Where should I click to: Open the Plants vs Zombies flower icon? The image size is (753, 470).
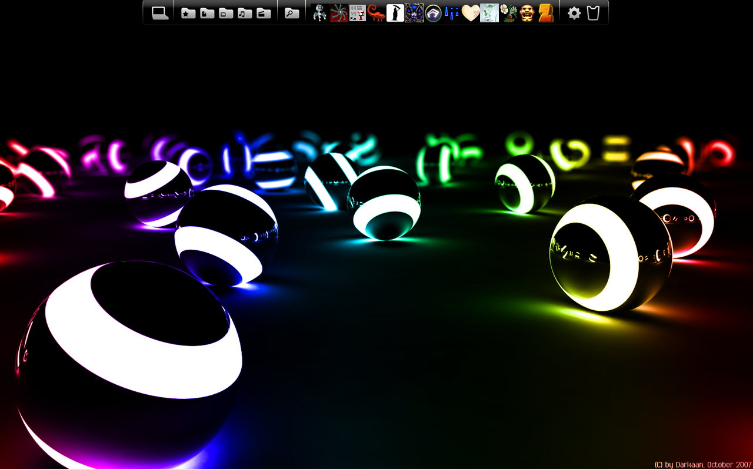coord(508,13)
